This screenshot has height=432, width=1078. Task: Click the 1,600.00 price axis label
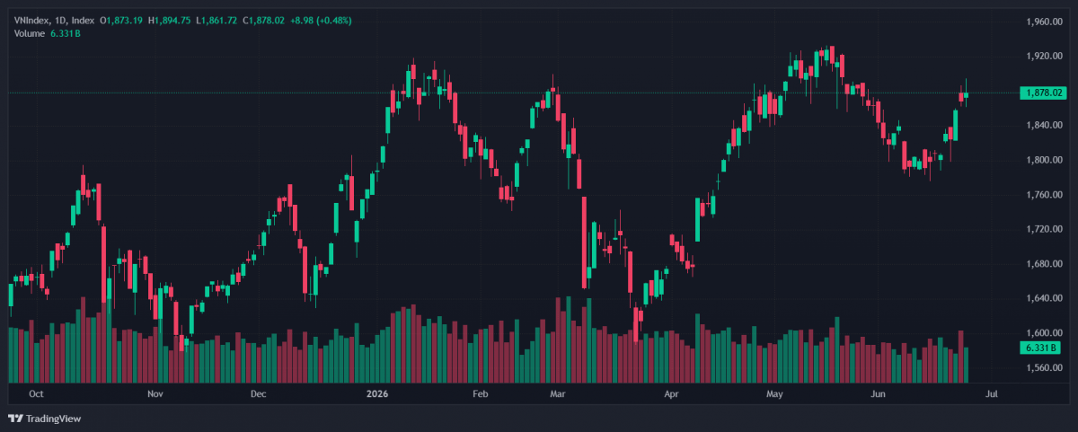click(x=1043, y=333)
